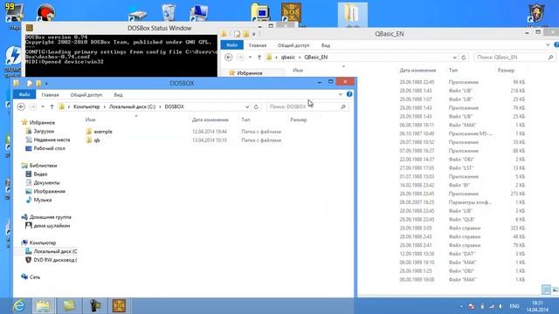Open help in the DOSBOX explorer window

tap(349, 94)
